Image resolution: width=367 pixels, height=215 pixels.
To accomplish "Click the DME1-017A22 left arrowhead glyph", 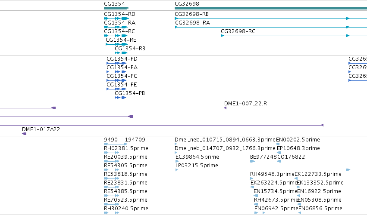I will [x=24, y=134].
